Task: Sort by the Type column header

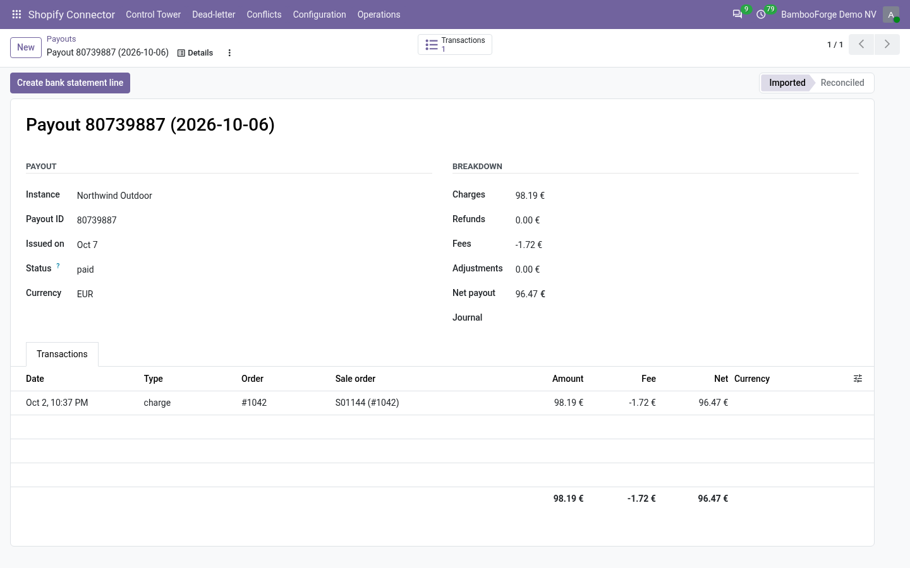Action: 153,379
